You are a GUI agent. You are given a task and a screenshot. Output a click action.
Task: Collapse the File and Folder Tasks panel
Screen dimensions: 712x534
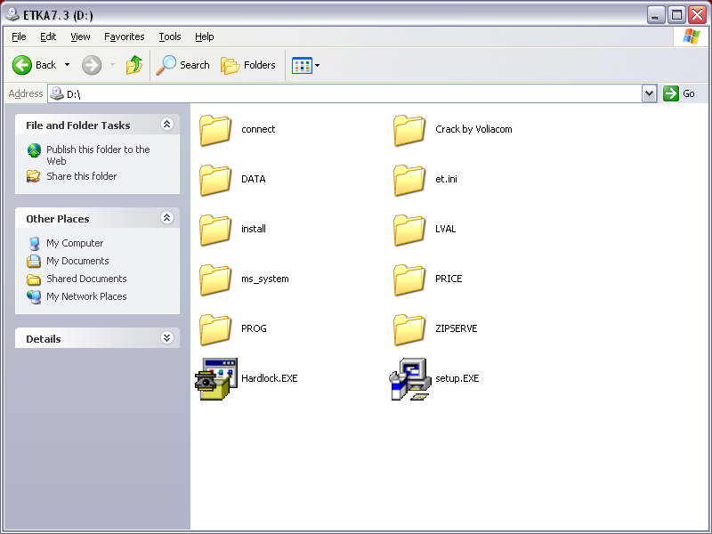click(x=166, y=125)
